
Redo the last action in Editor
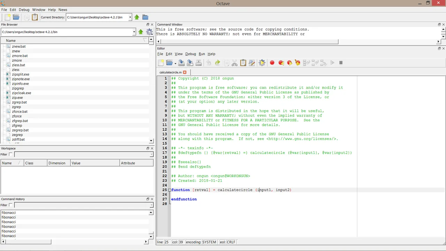[x=217, y=63]
